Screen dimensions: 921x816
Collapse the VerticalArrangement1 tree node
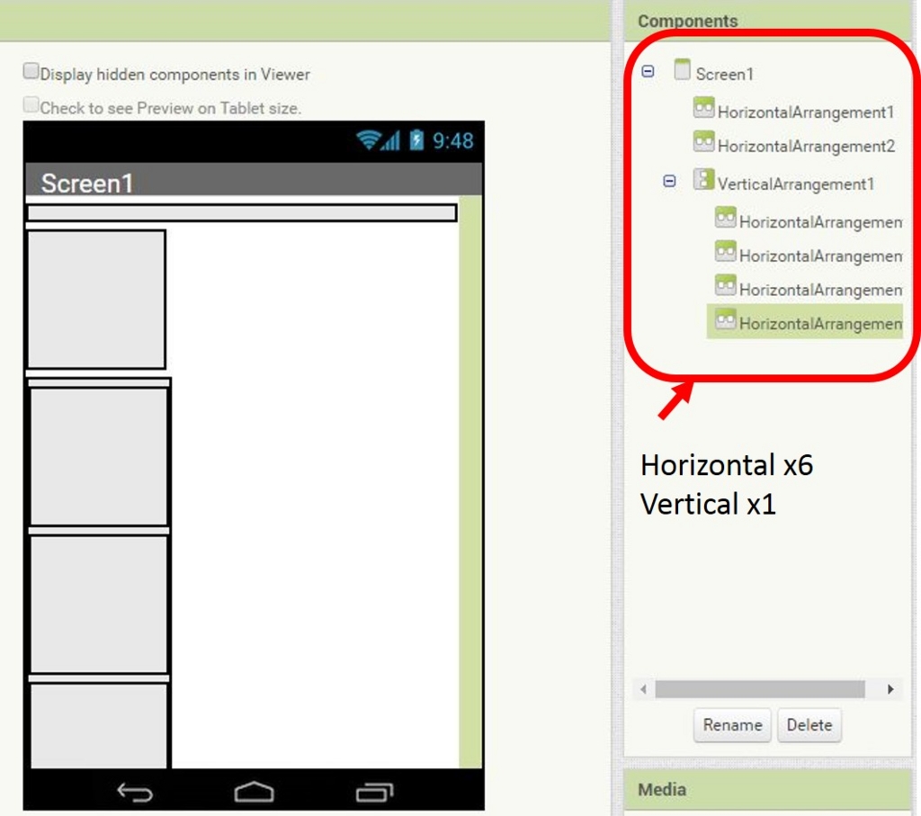click(669, 181)
